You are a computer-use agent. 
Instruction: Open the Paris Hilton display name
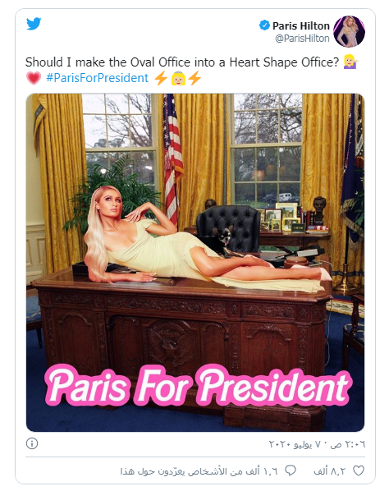[x=300, y=25]
